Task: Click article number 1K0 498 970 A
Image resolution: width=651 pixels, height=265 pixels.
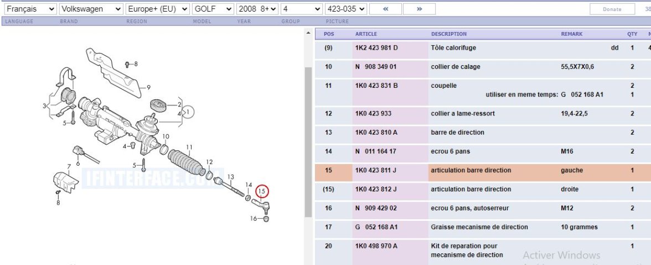Action: [x=376, y=246]
